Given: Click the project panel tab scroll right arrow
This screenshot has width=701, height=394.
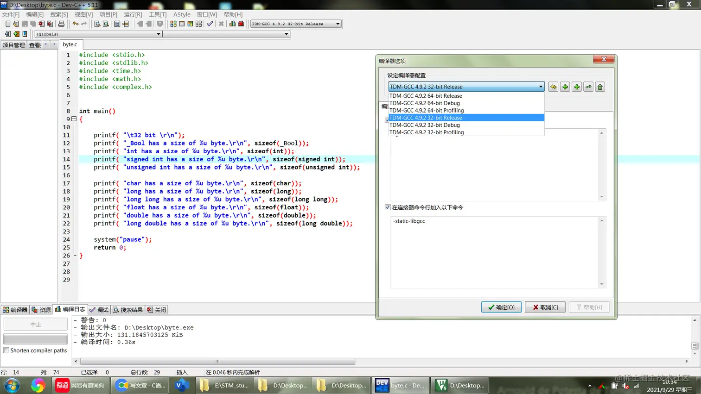Looking at the screenshot, I should point(54,44).
